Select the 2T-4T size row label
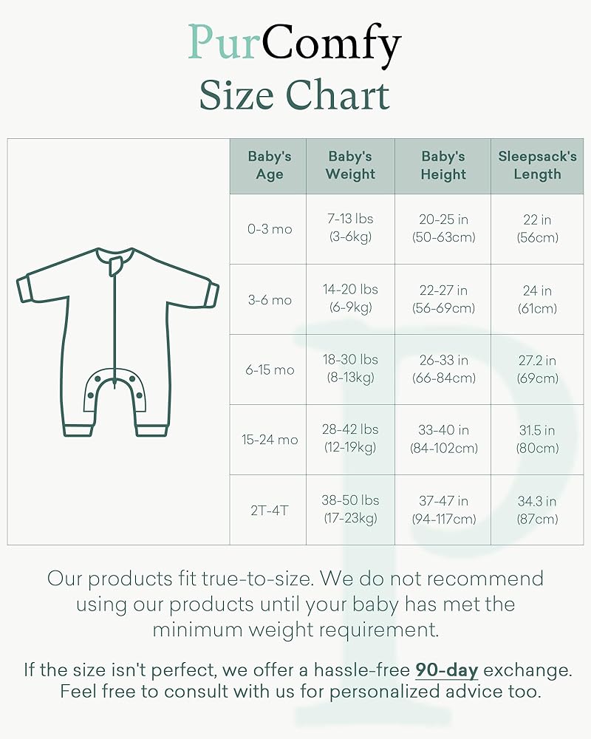591x739 pixels. click(269, 510)
